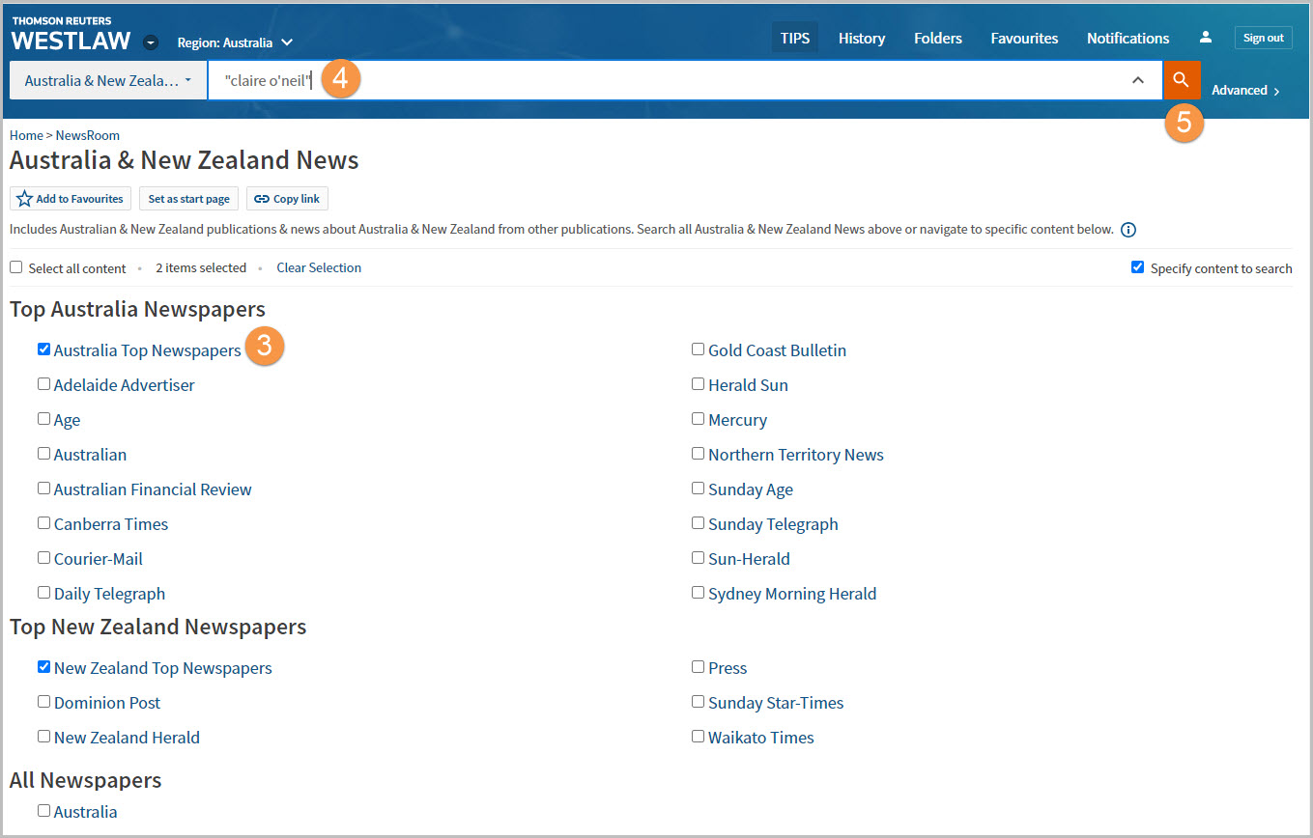Screen dimensions: 1313x838
Task: Click the Sign out button
Action: coord(1263,38)
